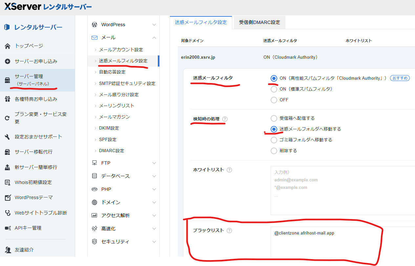This screenshot has height=266, width=415.
Task: Click the shield icon beside セキュリティ
Action: pos(94,242)
